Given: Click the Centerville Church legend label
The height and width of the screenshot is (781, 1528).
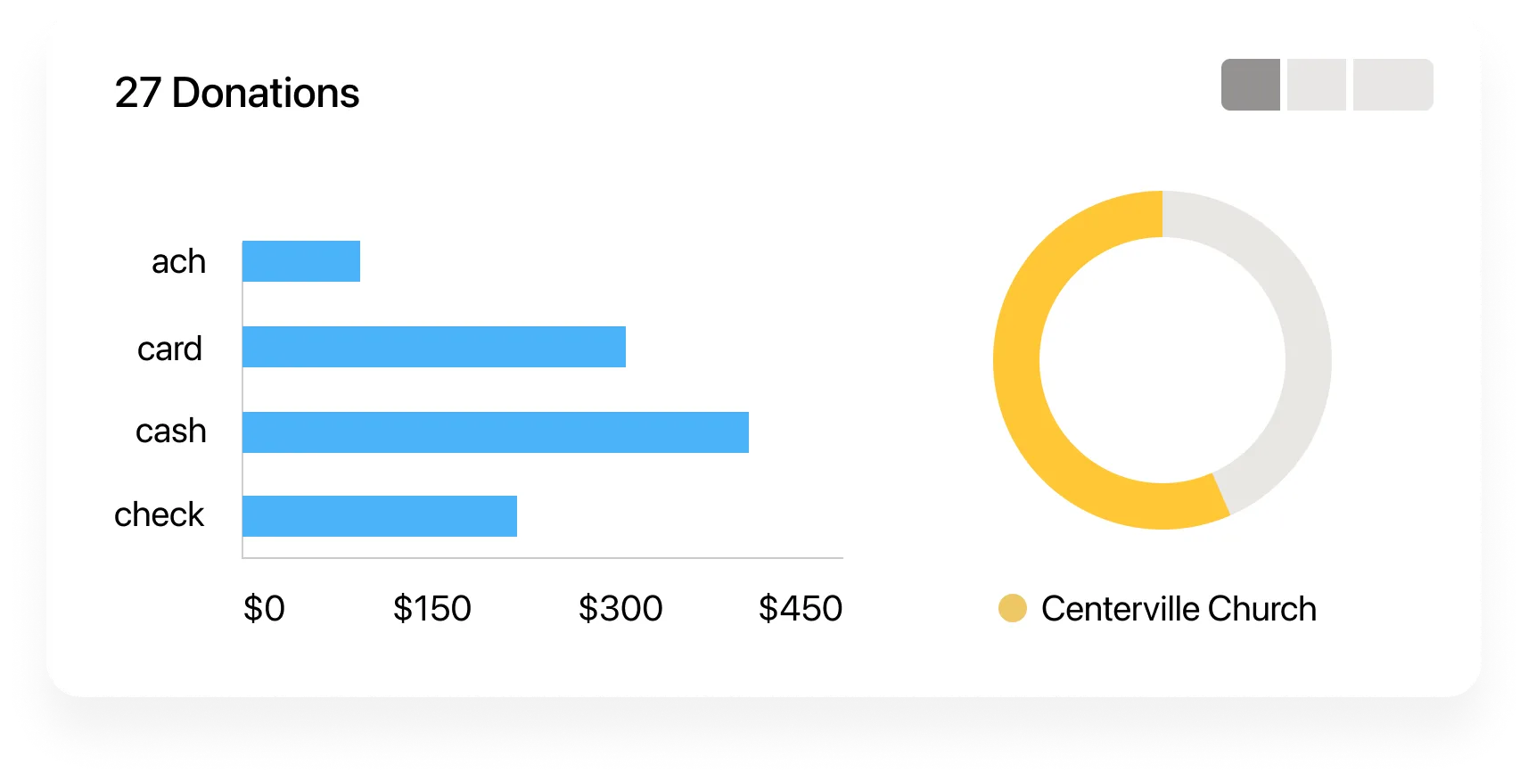Looking at the screenshot, I should pos(1179,609).
